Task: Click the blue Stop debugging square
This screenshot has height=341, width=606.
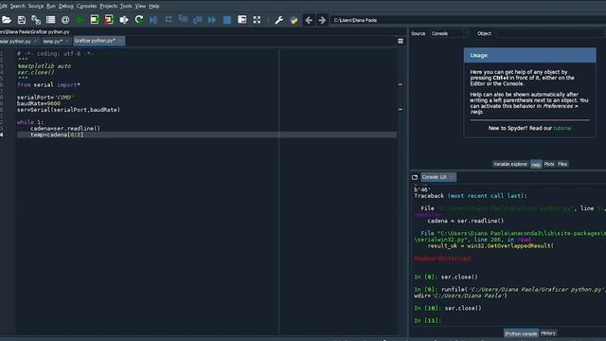Action: coord(227,20)
